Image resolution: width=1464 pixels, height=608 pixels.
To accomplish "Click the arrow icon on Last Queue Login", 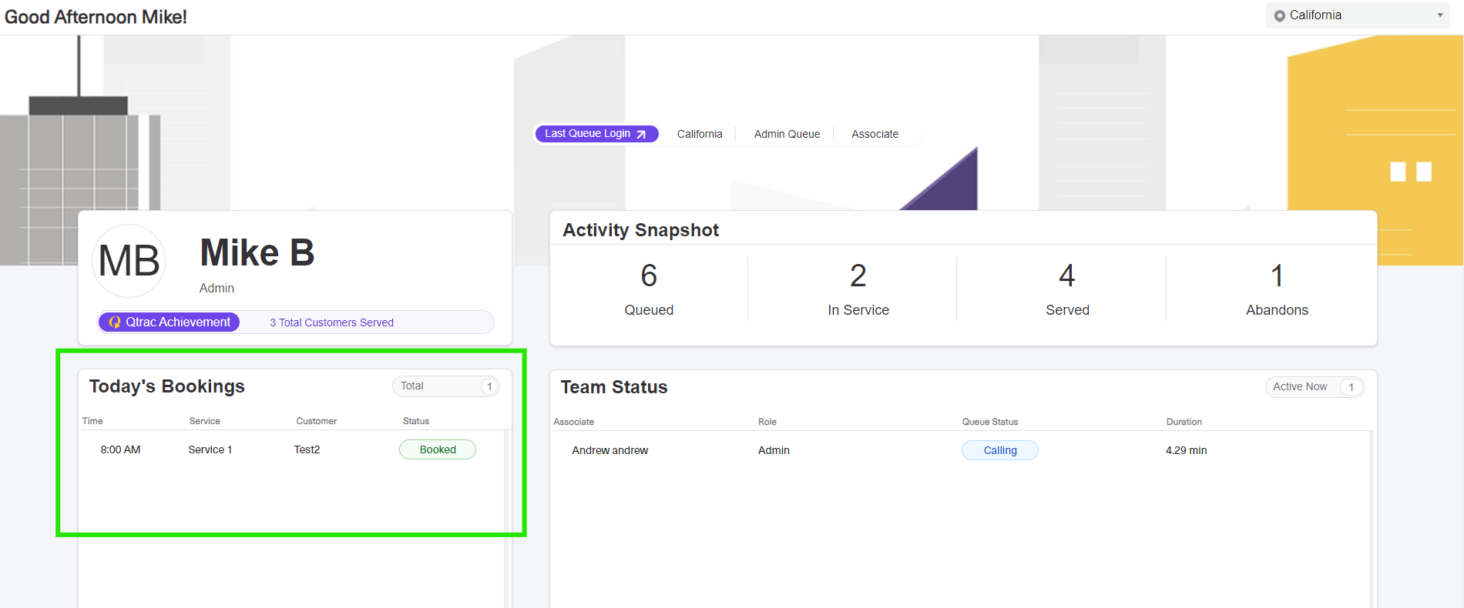I will click(641, 135).
